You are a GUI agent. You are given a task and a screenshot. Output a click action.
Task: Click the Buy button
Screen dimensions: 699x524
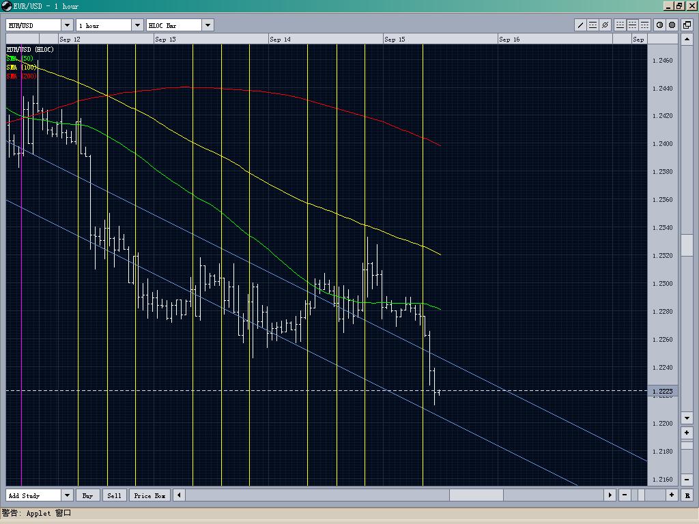pos(87,495)
